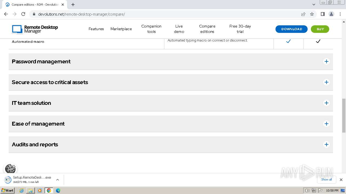Bookmark this page with star icon
Image resolution: width=346 pixels, height=194 pixels.
[312, 14]
